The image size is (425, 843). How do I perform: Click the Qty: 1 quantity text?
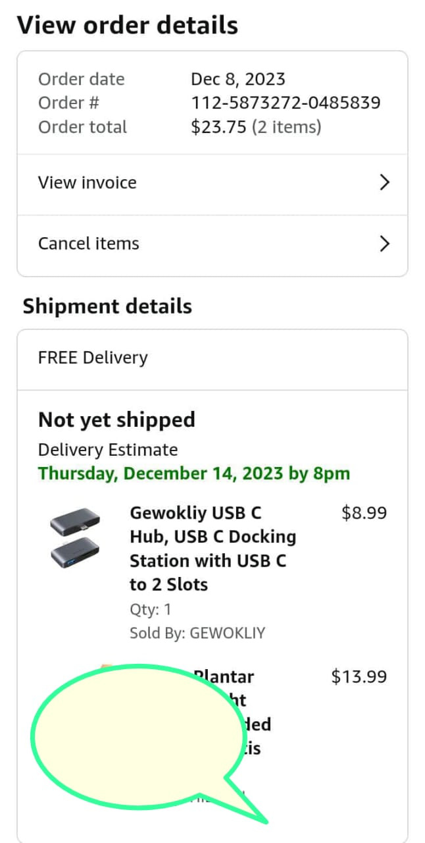[150, 609]
